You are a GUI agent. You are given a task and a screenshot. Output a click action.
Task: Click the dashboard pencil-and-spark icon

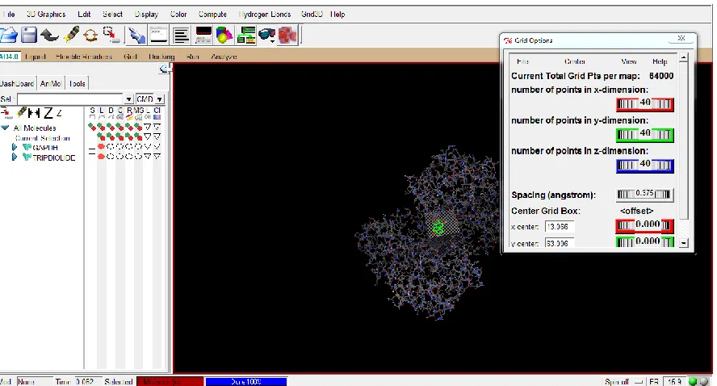(21, 112)
